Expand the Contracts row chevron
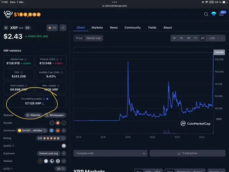 point(64,131)
